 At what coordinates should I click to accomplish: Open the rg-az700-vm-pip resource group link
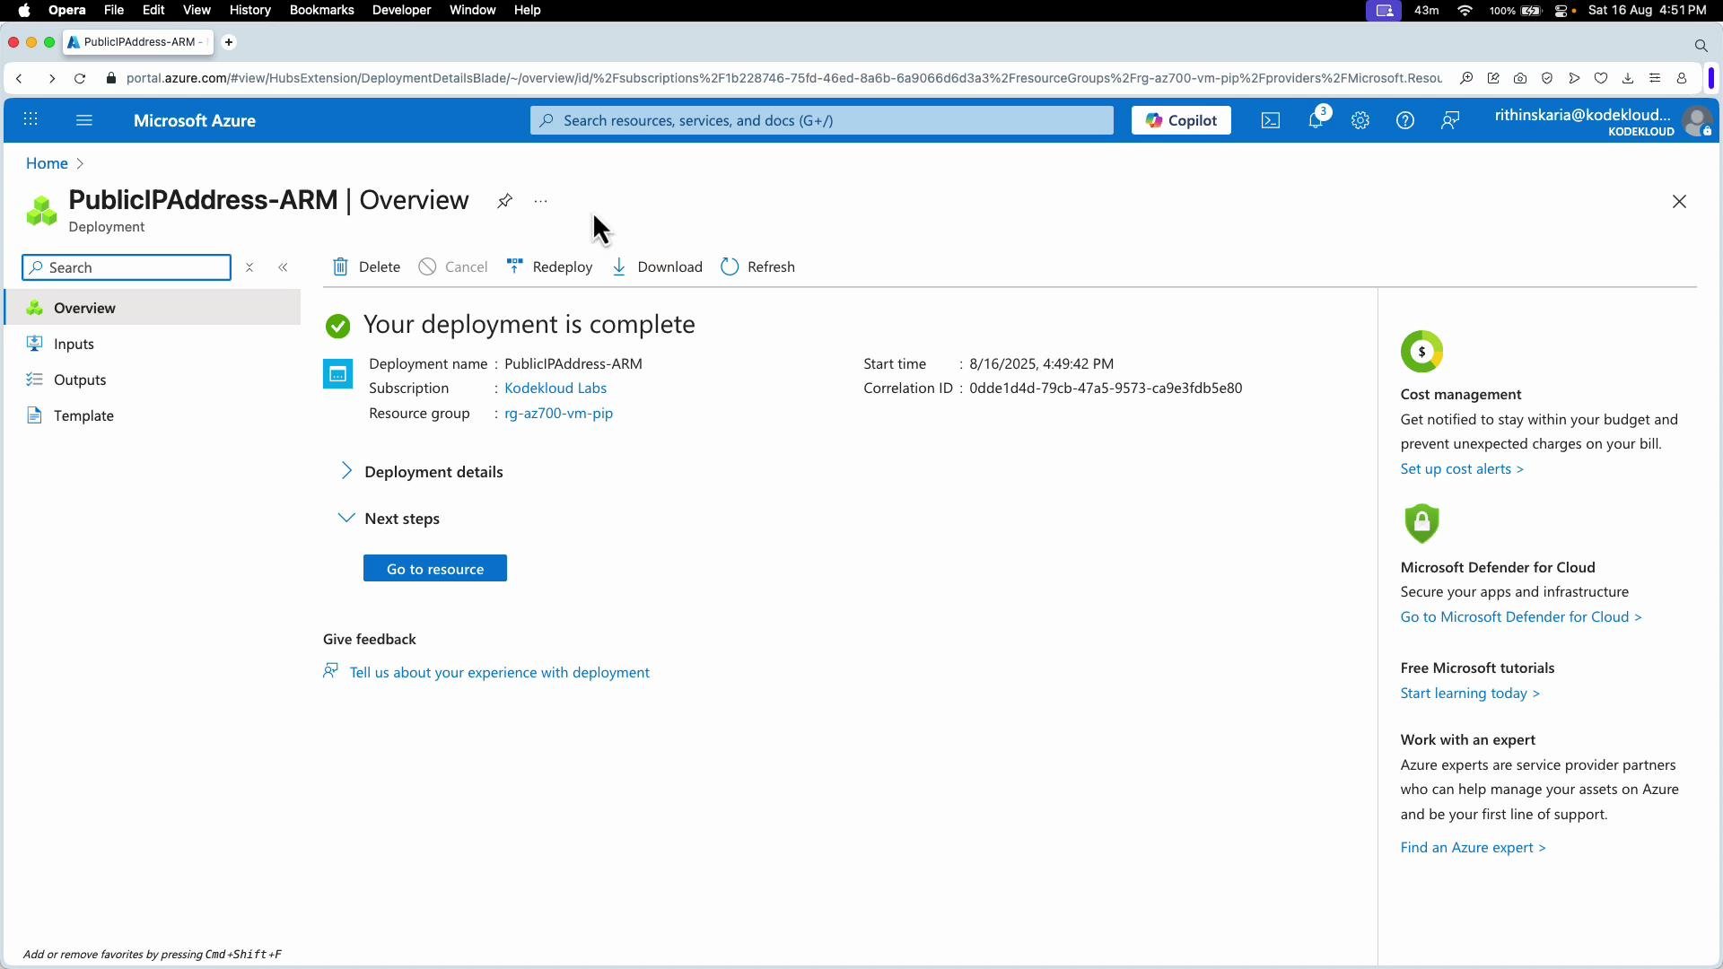[x=558, y=414]
